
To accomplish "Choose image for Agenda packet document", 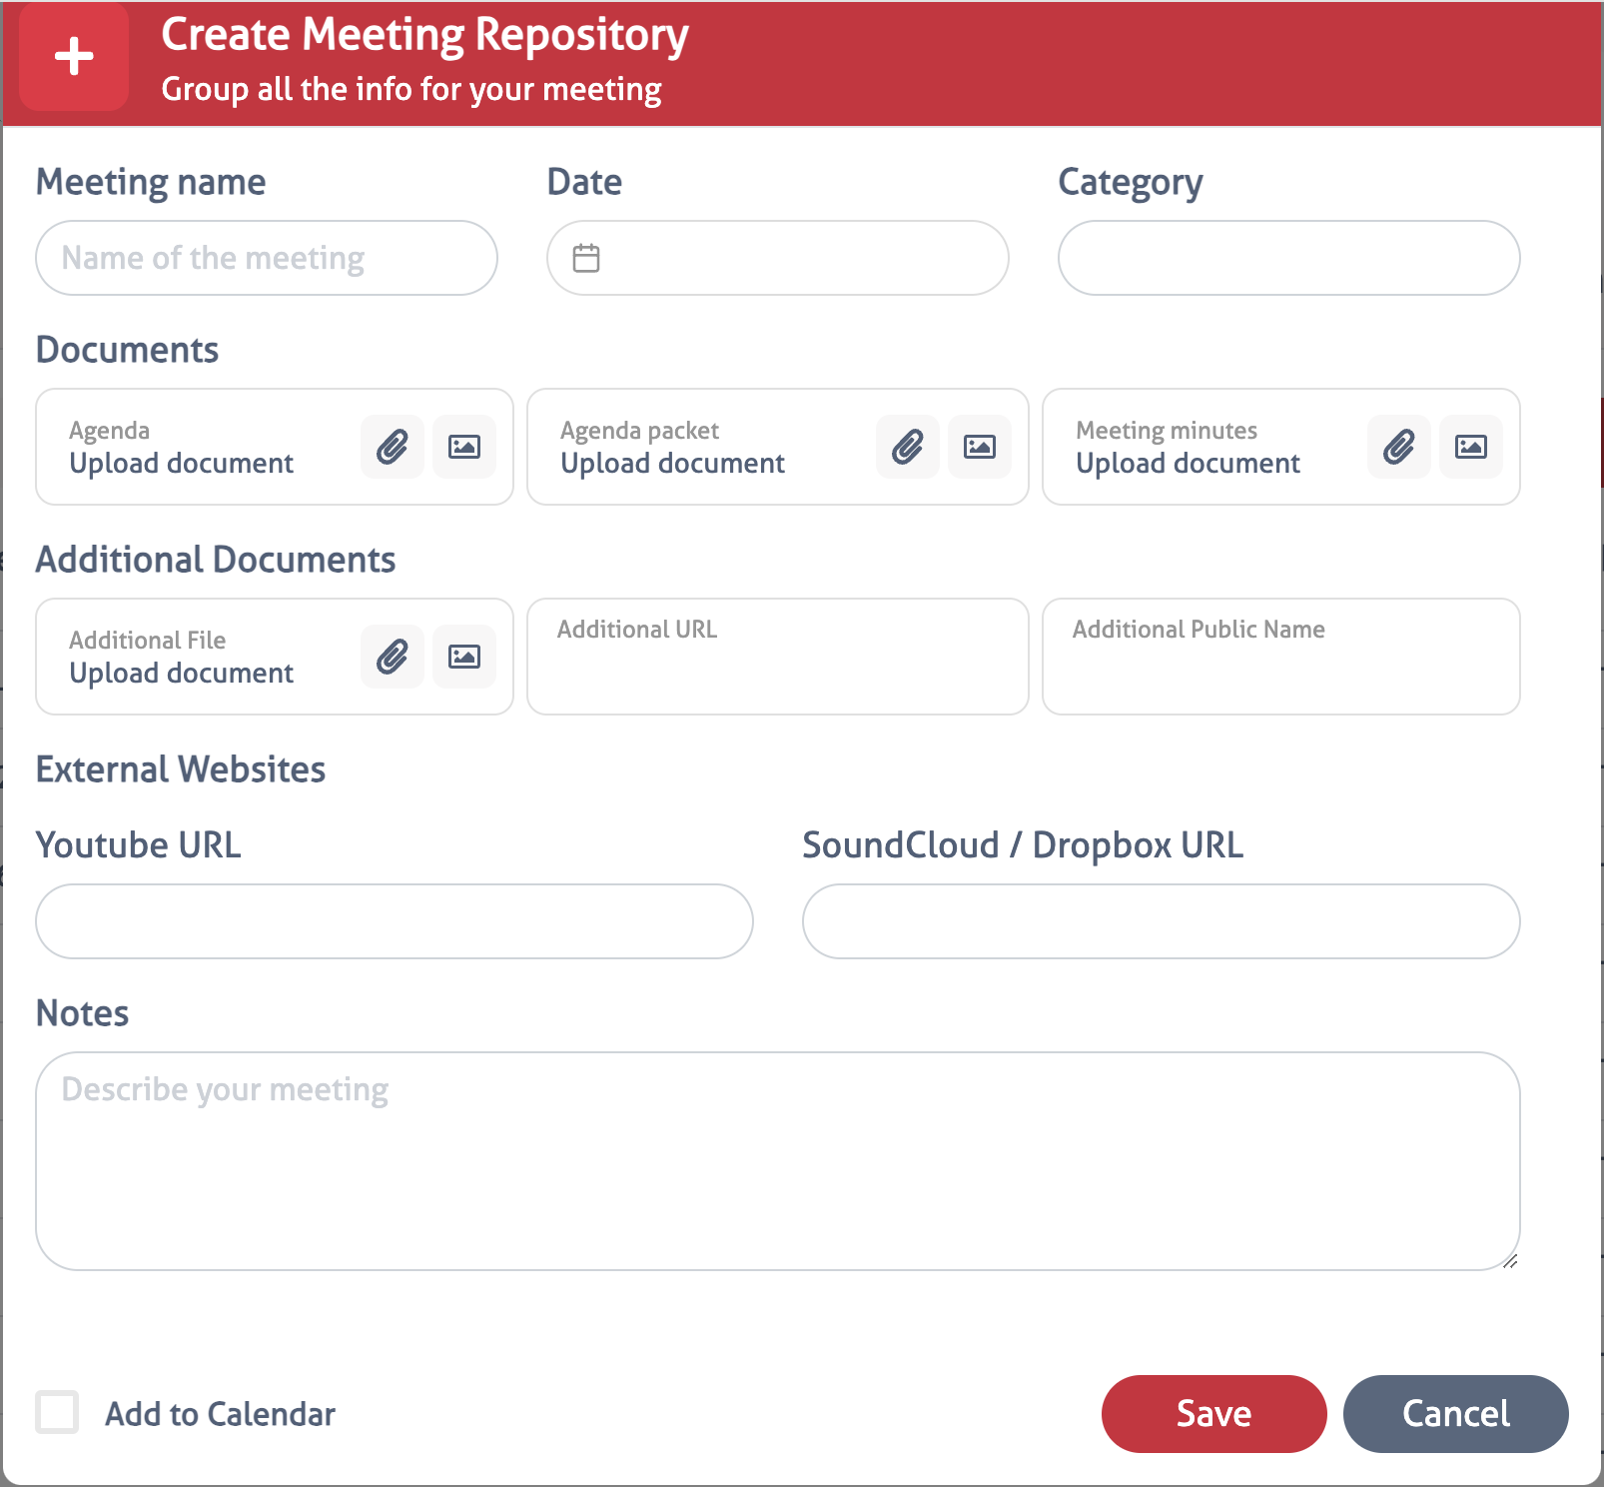I will [x=980, y=447].
